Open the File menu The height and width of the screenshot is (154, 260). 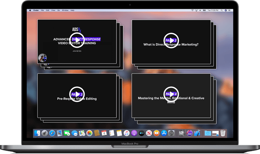42,10
